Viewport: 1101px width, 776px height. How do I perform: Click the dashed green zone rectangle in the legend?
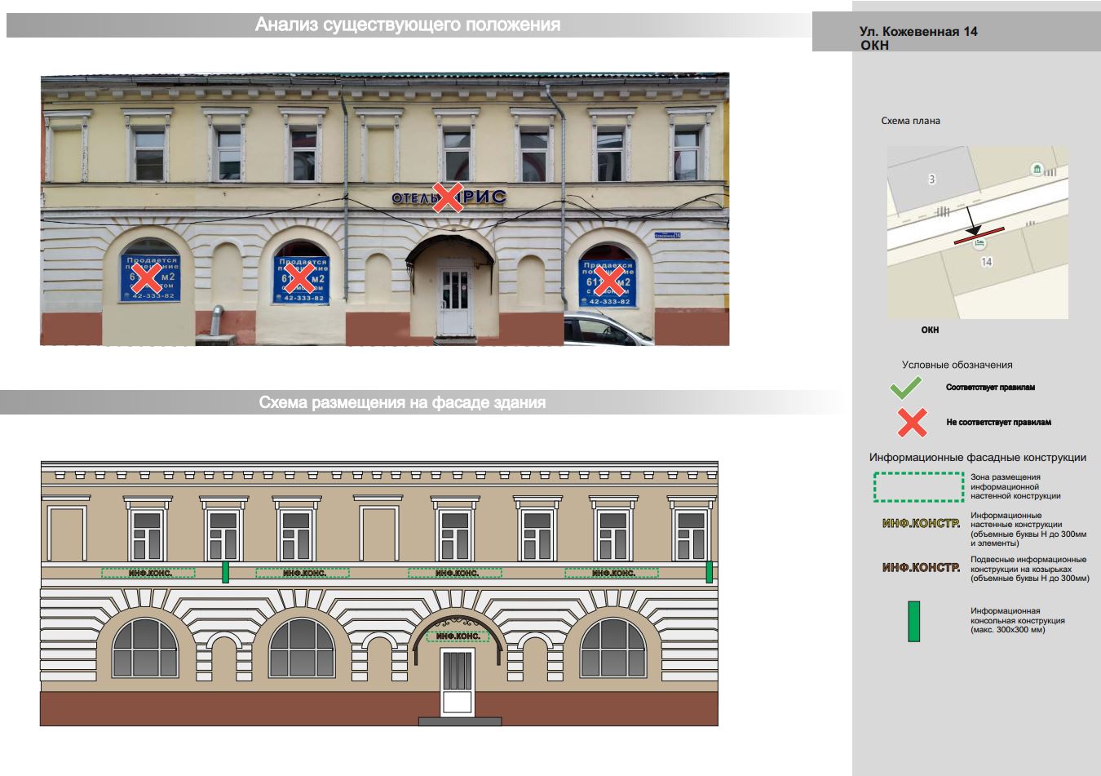point(919,486)
